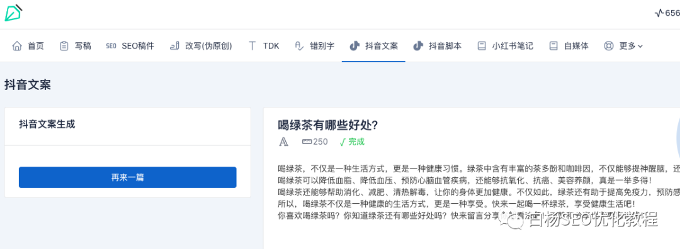Click the green checkmark beside 完成
The height and width of the screenshot is (249, 680).
343,142
